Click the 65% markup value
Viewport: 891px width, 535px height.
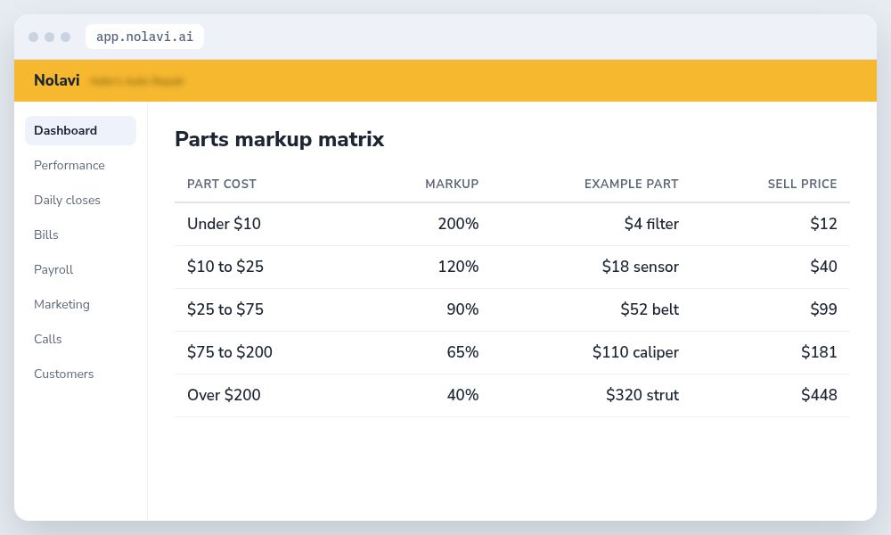tap(462, 352)
